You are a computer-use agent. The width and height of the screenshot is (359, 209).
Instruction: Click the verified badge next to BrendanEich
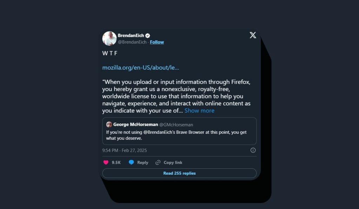pyautogui.click(x=148, y=35)
